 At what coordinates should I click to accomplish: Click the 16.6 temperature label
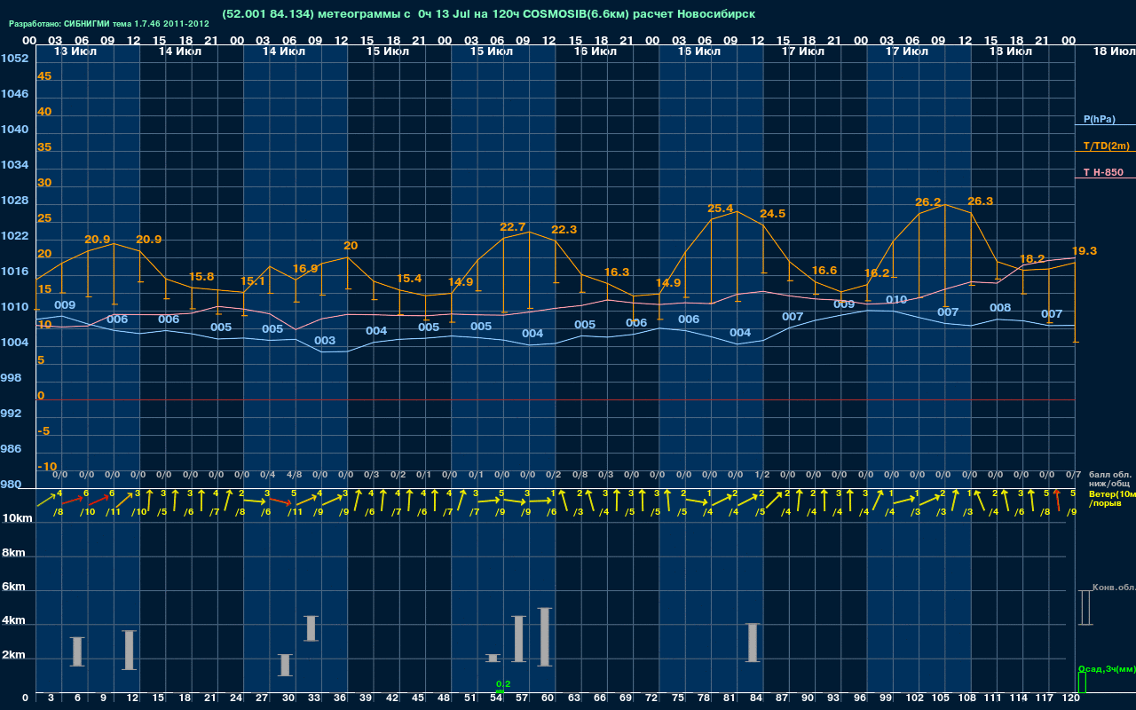(824, 271)
